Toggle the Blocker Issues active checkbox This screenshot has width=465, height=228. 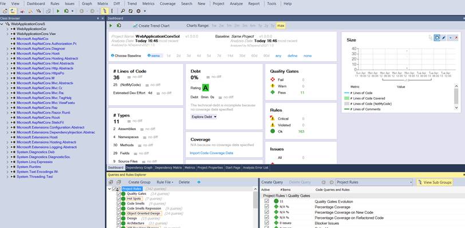point(267,223)
